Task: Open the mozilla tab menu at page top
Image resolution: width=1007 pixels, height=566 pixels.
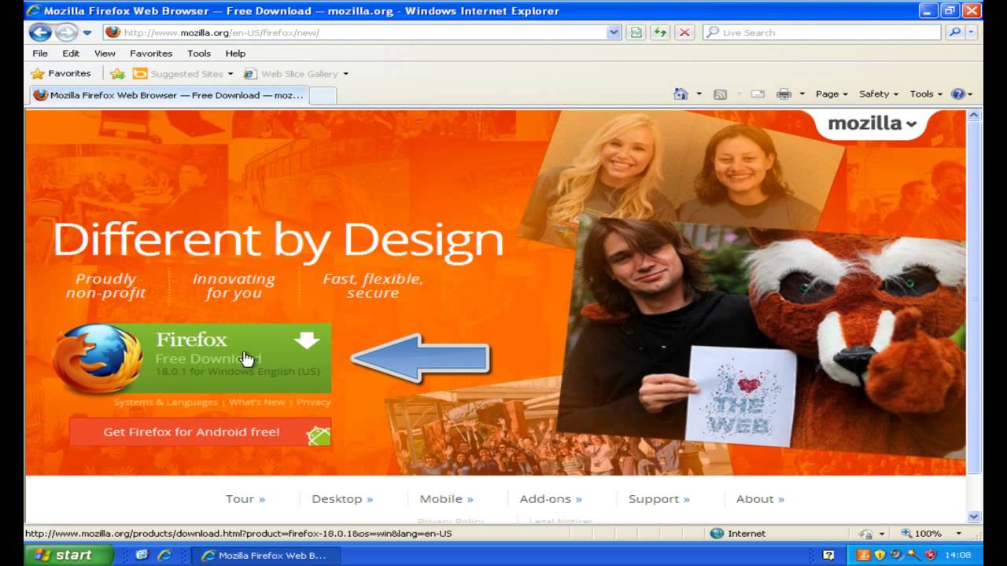Action: coord(872,123)
